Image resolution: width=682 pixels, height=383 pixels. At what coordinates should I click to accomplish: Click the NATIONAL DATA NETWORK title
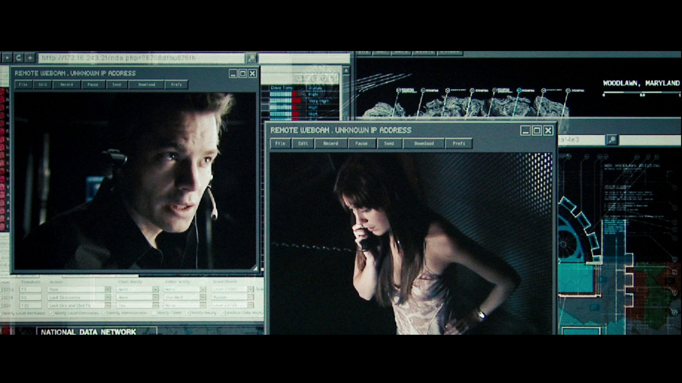click(x=88, y=332)
